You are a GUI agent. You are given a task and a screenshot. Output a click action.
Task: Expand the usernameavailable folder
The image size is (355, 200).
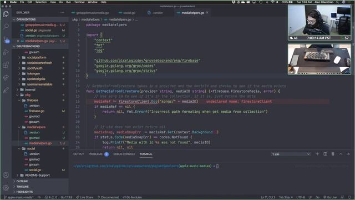[x=39, y=84]
